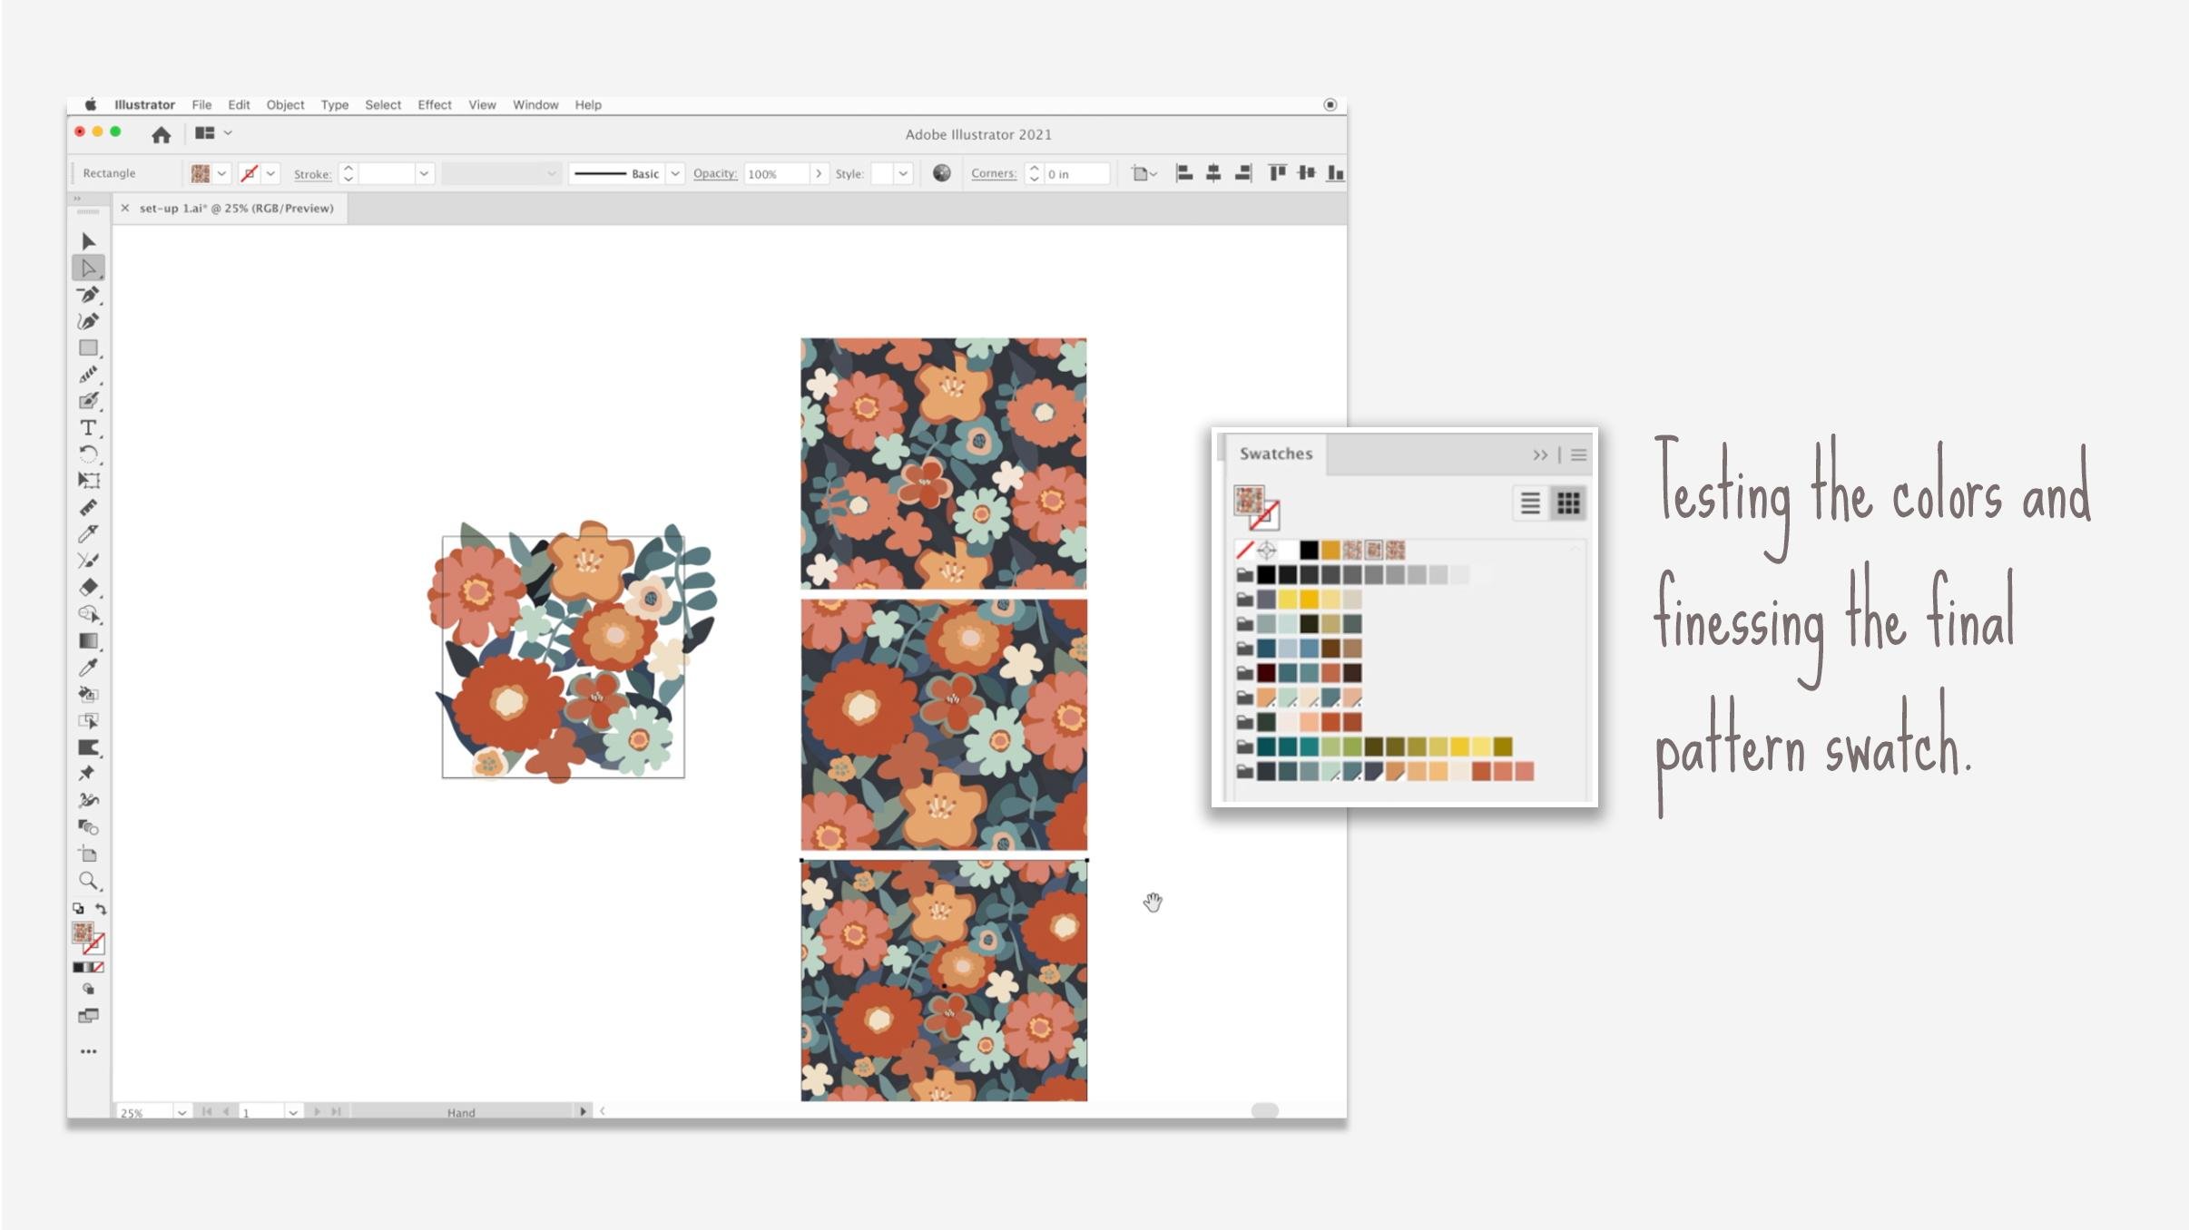Select the Curvature tool
The width and height of the screenshot is (2189, 1230).
(x=88, y=321)
